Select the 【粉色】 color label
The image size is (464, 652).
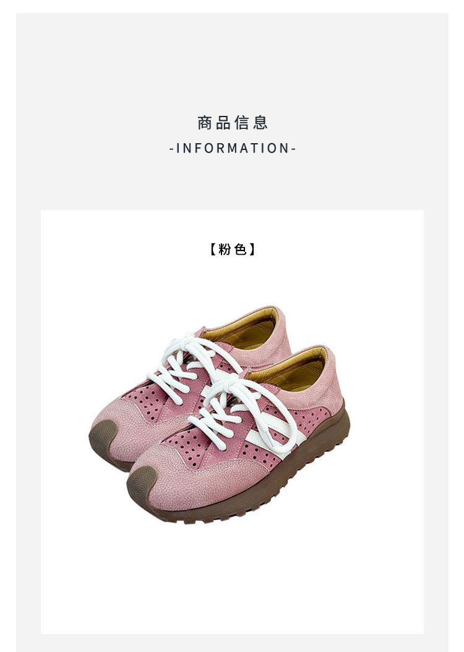[233, 249]
